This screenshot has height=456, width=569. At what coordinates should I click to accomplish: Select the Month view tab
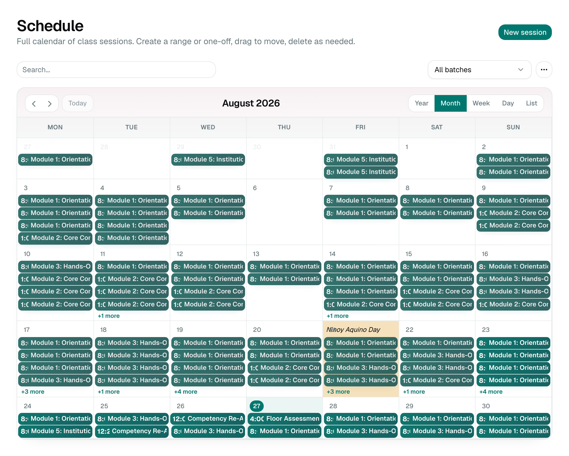tap(450, 103)
